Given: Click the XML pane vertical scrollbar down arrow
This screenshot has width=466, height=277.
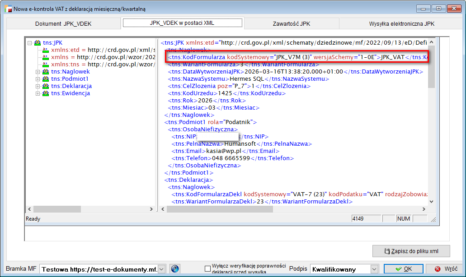Looking at the screenshot, I should (x=432, y=202).
